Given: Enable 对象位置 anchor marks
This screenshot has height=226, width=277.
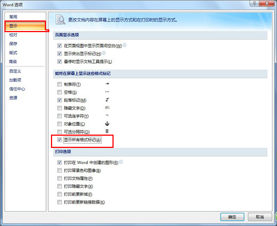Looking at the screenshot, I should pyautogui.click(x=59, y=124).
